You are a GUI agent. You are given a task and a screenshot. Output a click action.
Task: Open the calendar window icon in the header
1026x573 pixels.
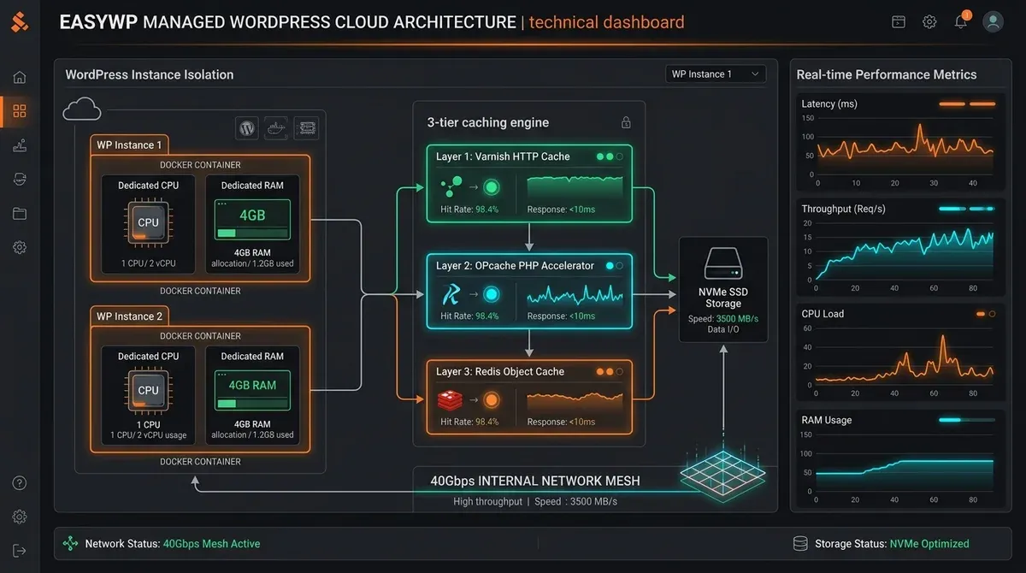898,22
